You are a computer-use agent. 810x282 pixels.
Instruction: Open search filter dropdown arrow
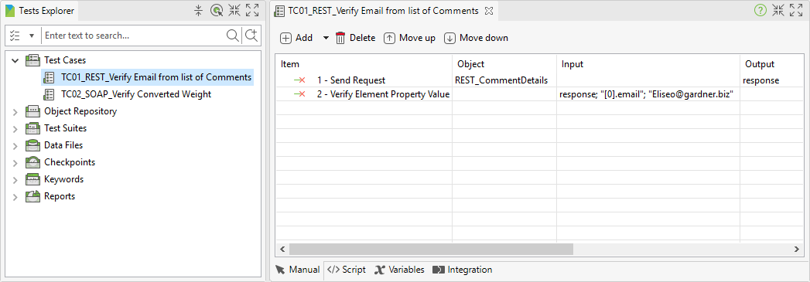click(32, 36)
